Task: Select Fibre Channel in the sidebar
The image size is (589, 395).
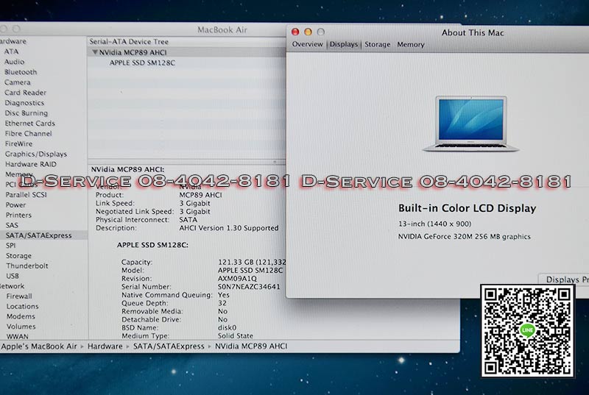Action: pos(28,134)
